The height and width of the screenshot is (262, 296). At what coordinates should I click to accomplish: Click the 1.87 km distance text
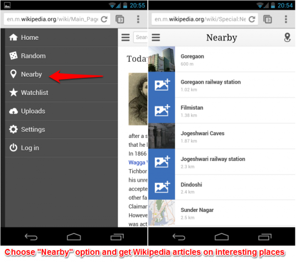pyautogui.click(x=189, y=141)
